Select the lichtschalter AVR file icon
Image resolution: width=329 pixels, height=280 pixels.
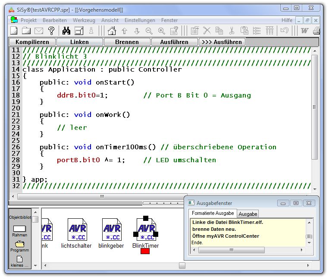point(77,229)
